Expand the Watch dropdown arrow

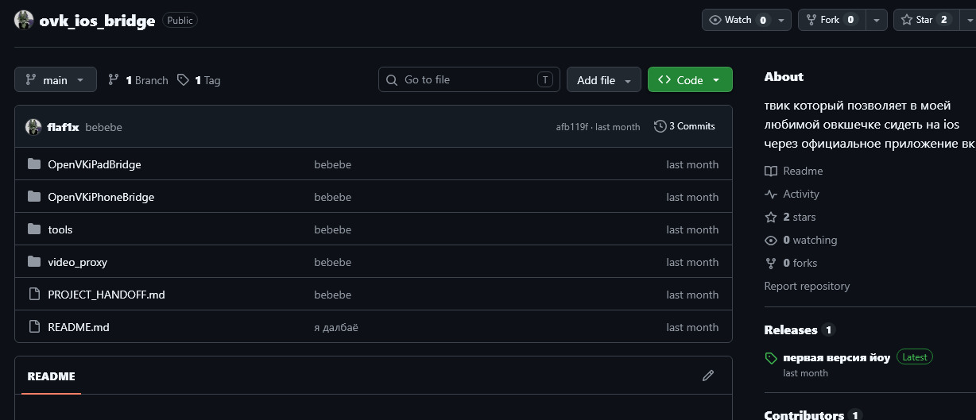782,20
